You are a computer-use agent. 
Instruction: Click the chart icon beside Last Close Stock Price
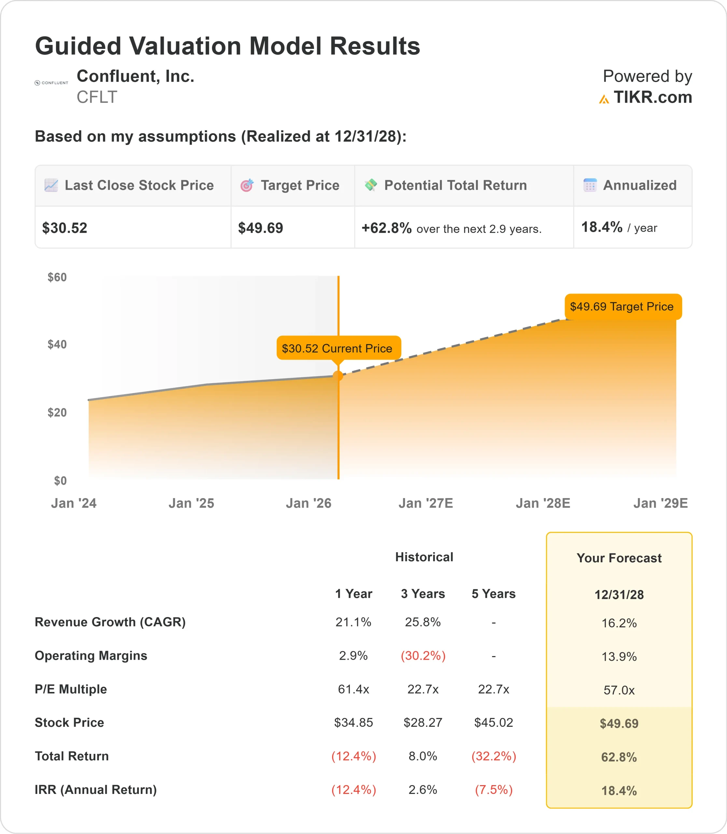point(51,185)
